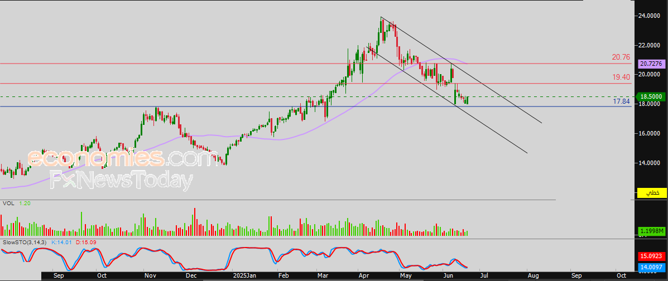668x281 pixels.
Task: Click the yellow خطي scale tag
Action: pyautogui.click(x=651, y=193)
